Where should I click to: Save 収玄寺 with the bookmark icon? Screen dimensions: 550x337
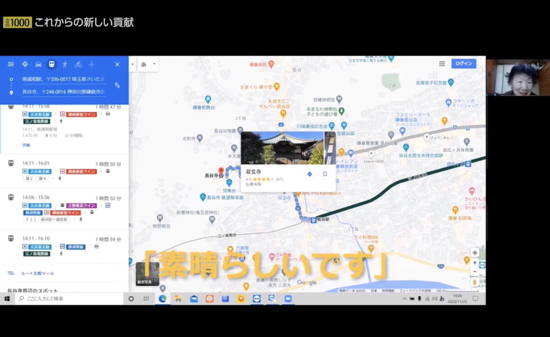coord(324,174)
